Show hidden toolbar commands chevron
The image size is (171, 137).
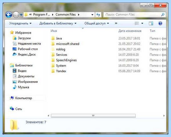click(116, 23)
